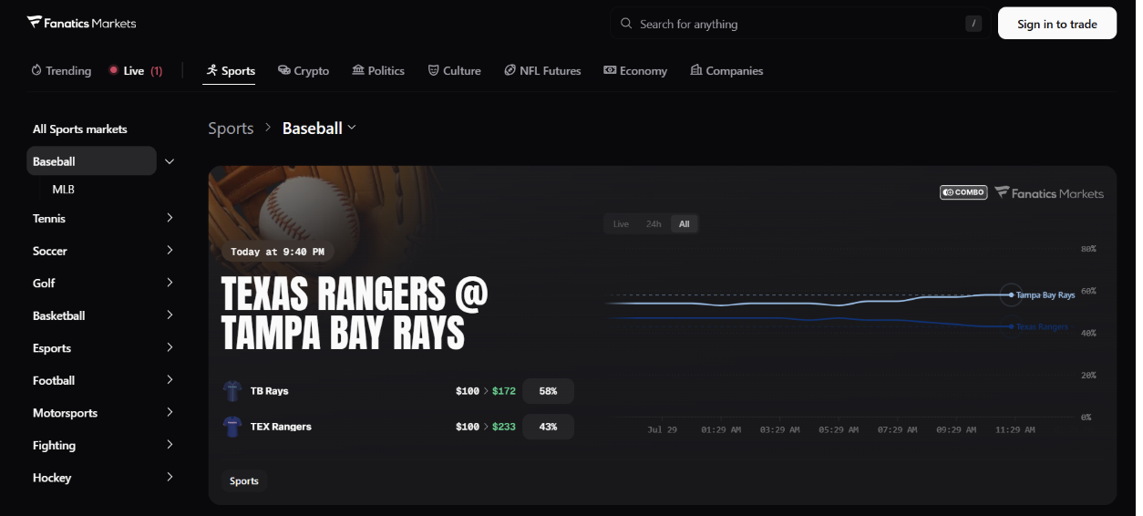Click the search magnifier icon
This screenshot has width=1143, height=516.
click(x=626, y=24)
